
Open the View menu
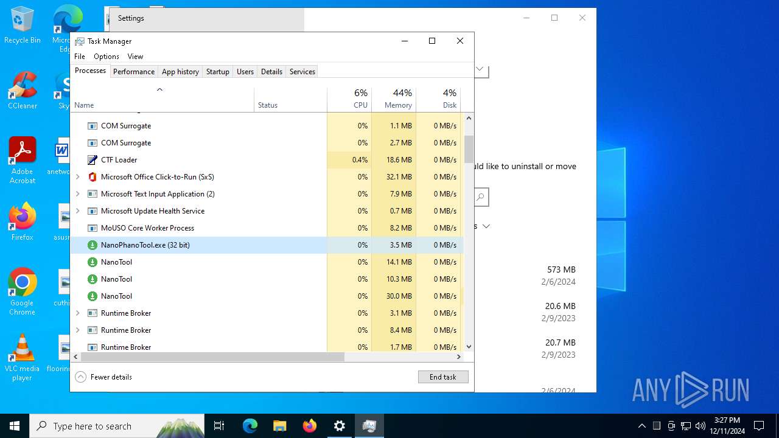click(135, 57)
